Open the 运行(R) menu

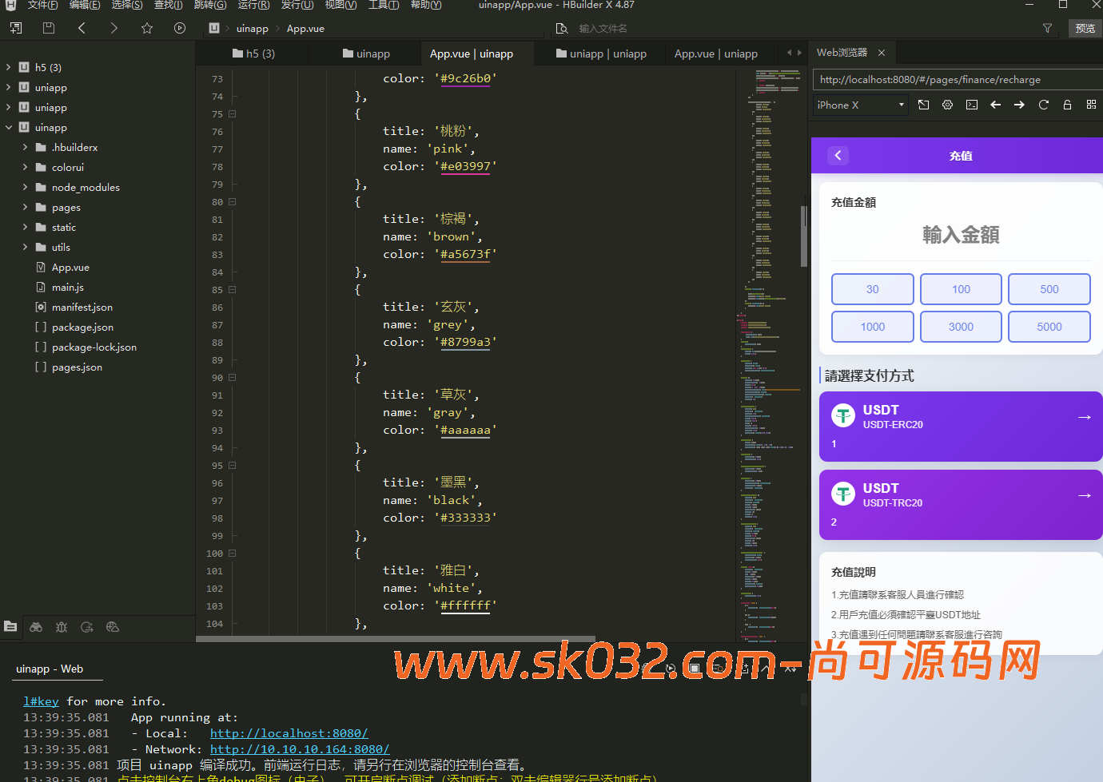tap(253, 5)
